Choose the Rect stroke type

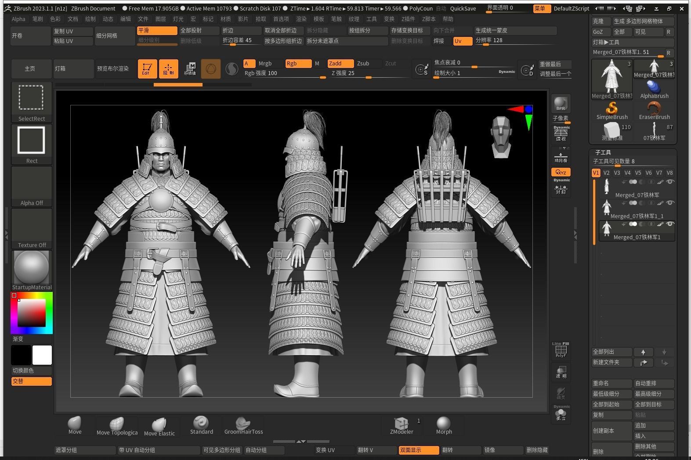(32, 144)
